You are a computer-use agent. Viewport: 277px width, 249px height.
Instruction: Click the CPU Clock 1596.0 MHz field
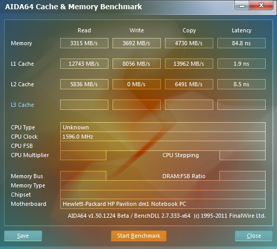click(x=163, y=137)
